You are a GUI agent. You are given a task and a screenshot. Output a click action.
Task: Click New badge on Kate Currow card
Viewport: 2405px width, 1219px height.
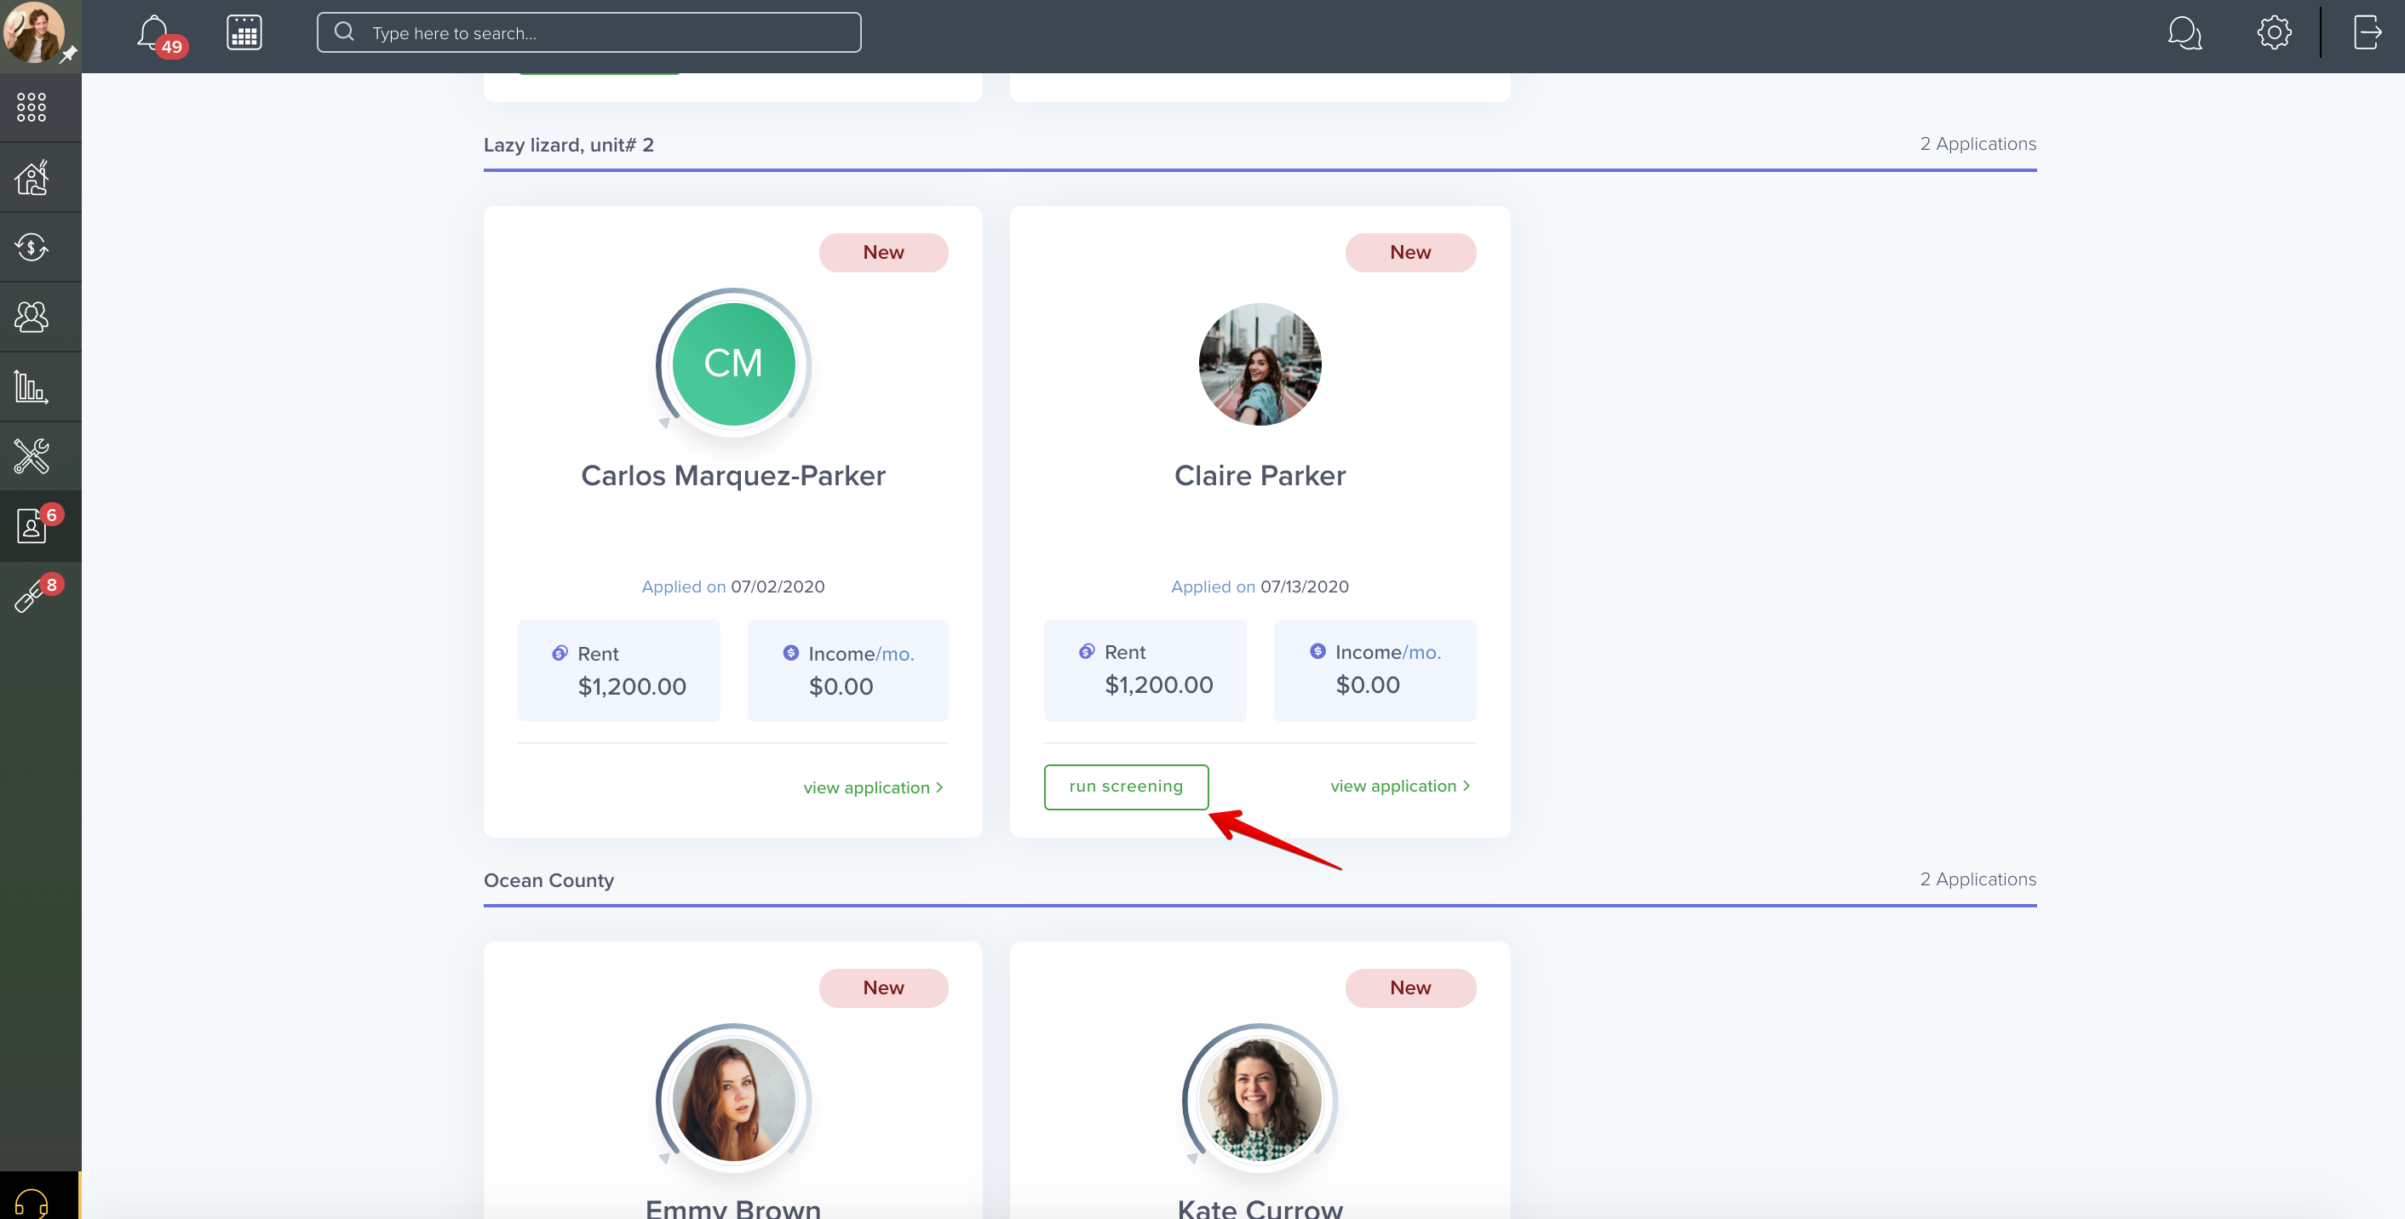[x=1409, y=987]
